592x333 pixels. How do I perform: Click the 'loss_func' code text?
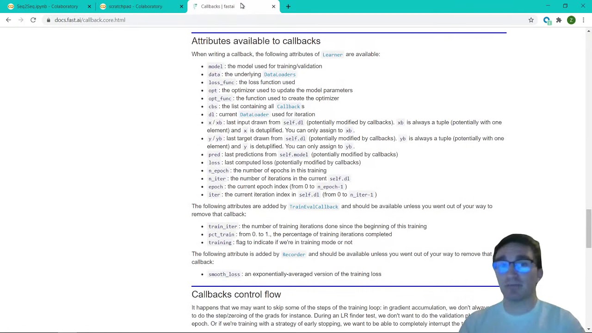(x=221, y=82)
